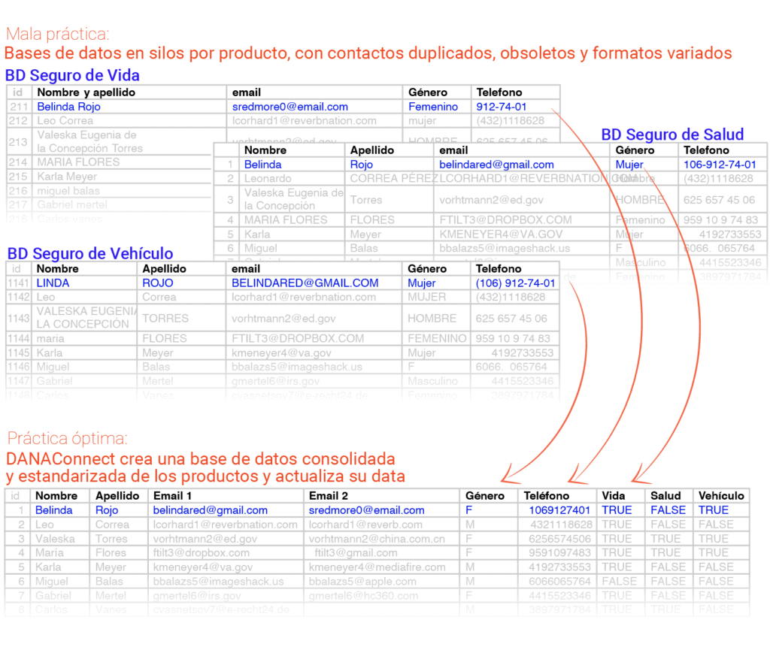Click 'Belinda Rojo' in the Vida table
The width and height of the screenshot is (770, 653).
(68, 107)
